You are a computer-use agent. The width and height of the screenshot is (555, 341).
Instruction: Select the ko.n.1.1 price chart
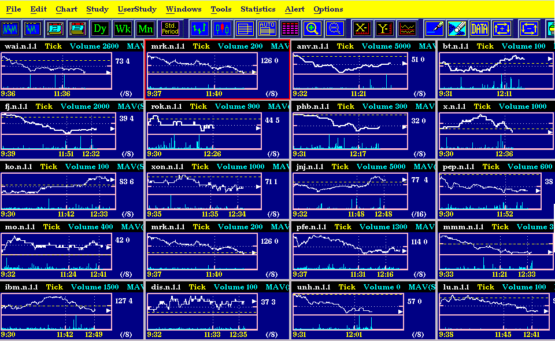click(58, 184)
